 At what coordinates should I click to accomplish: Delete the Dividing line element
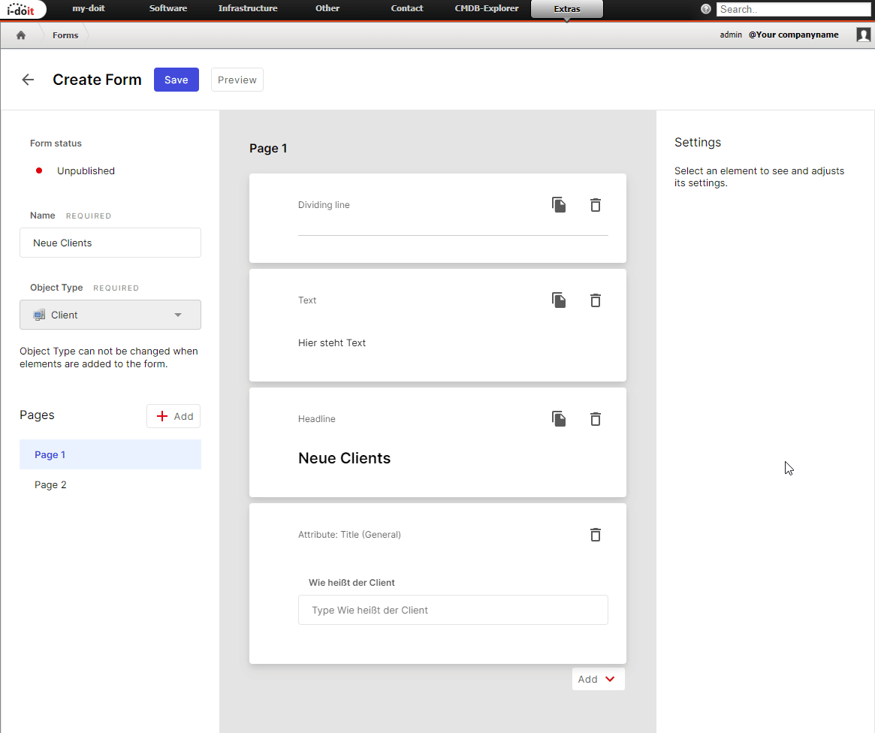[x=596, y=205]
